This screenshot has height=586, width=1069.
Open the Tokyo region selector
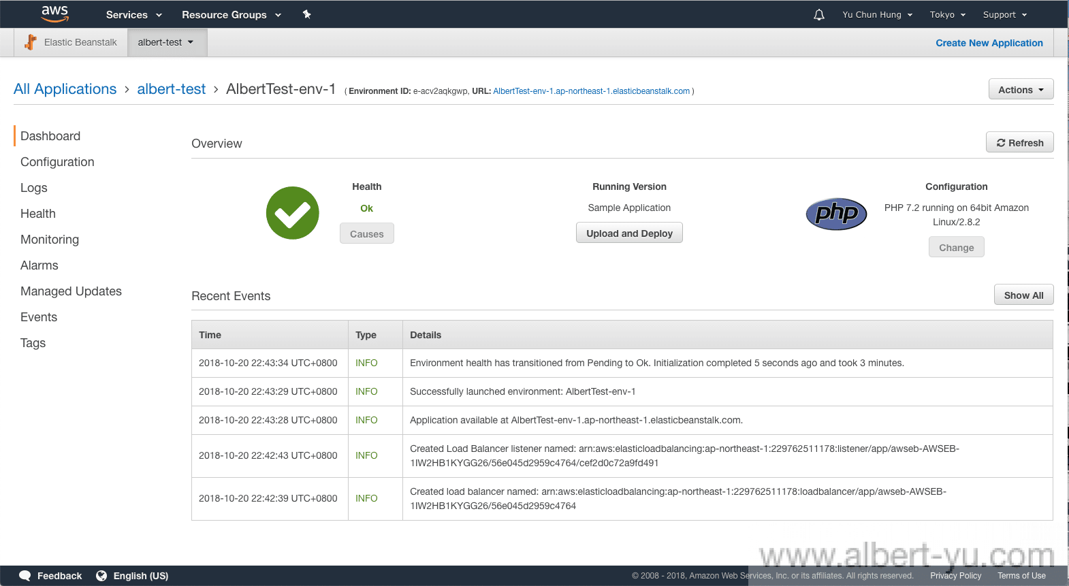coord(948,14)
